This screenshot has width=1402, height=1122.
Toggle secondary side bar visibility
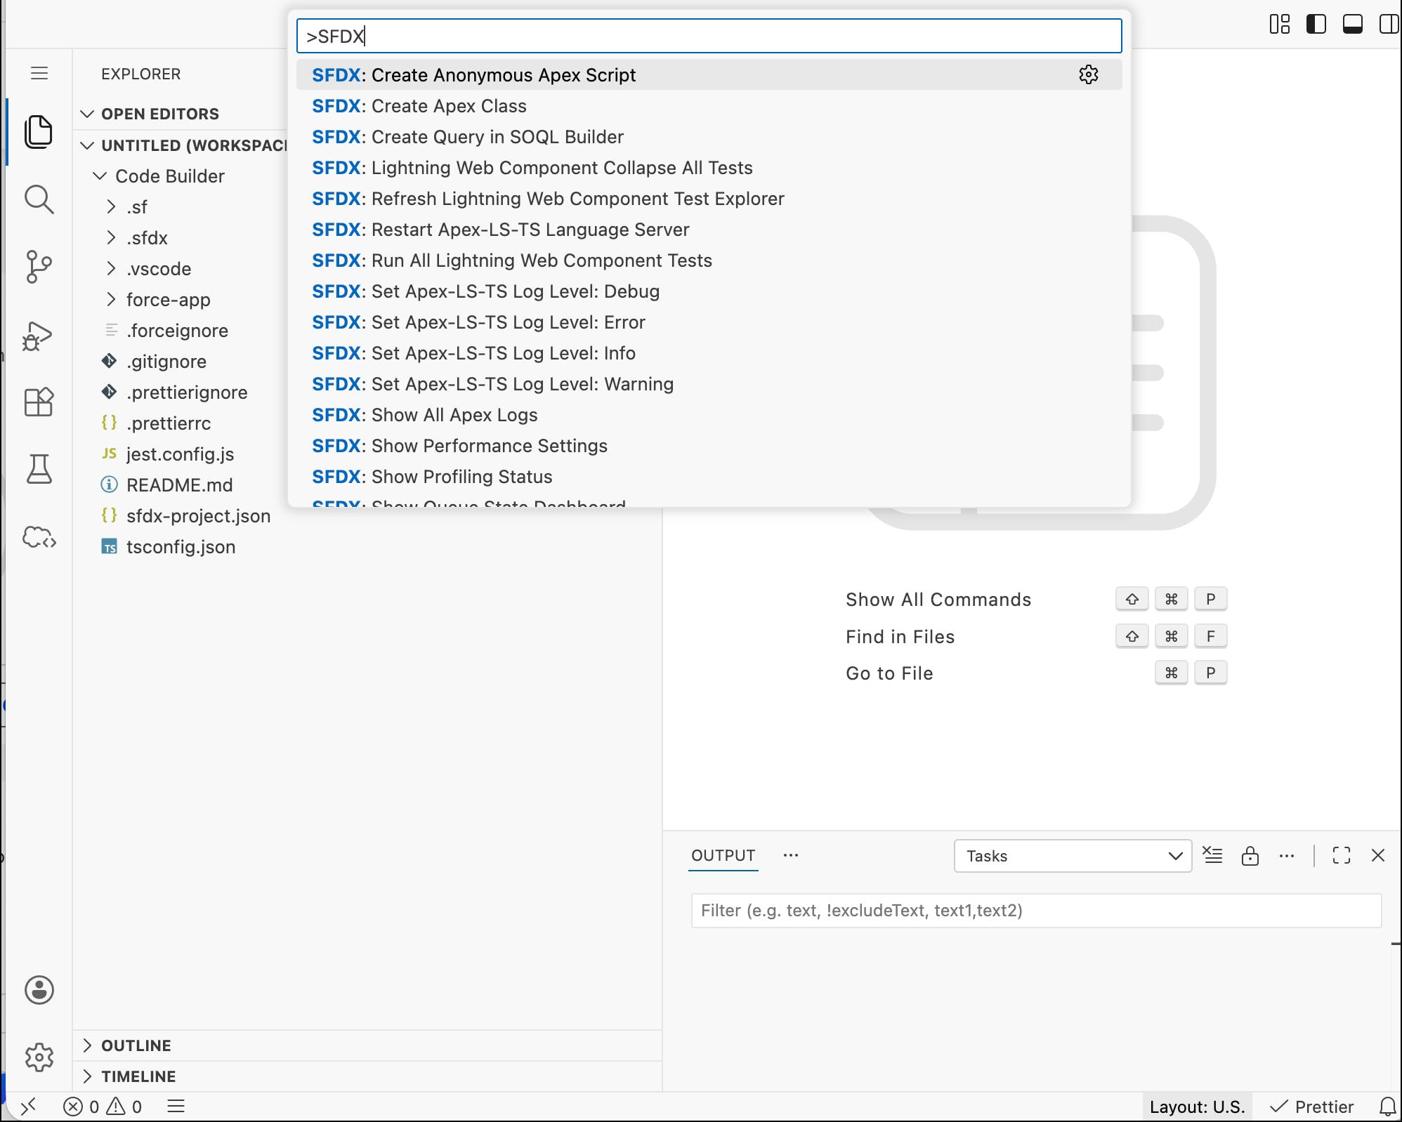pyautogui.click(x=1388, y=24)
